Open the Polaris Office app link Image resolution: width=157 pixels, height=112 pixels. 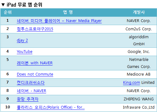(51, 107)
